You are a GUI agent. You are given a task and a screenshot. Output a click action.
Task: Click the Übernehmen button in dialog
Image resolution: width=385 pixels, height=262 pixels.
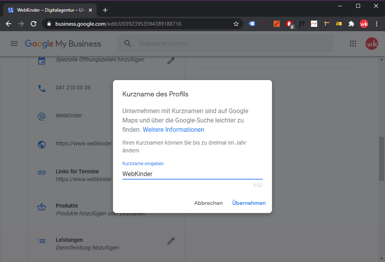[x=249, y=203]
